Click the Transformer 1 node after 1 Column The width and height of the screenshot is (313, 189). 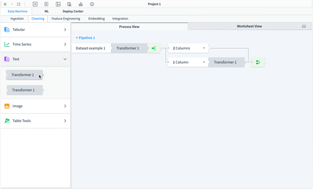tap(226, 62)
